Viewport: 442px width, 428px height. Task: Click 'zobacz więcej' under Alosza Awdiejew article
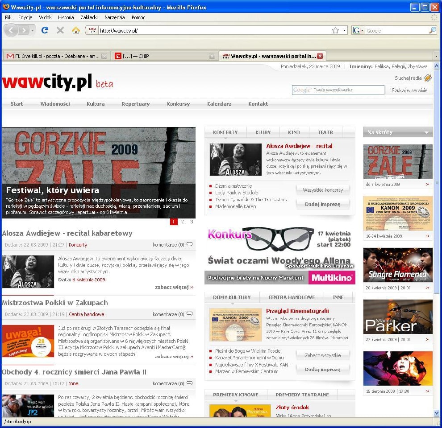pyautogui.click(x=174, y=287)
